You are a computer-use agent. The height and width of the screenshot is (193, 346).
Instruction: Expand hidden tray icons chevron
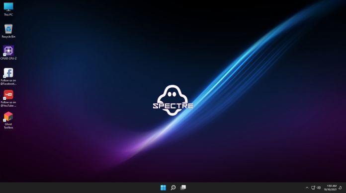307,188
